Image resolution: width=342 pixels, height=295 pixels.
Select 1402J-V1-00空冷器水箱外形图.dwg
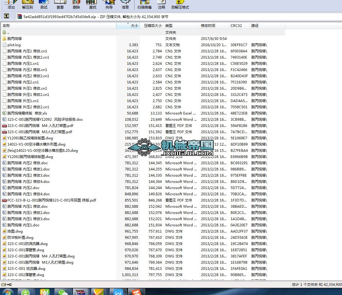click(36, 144)
